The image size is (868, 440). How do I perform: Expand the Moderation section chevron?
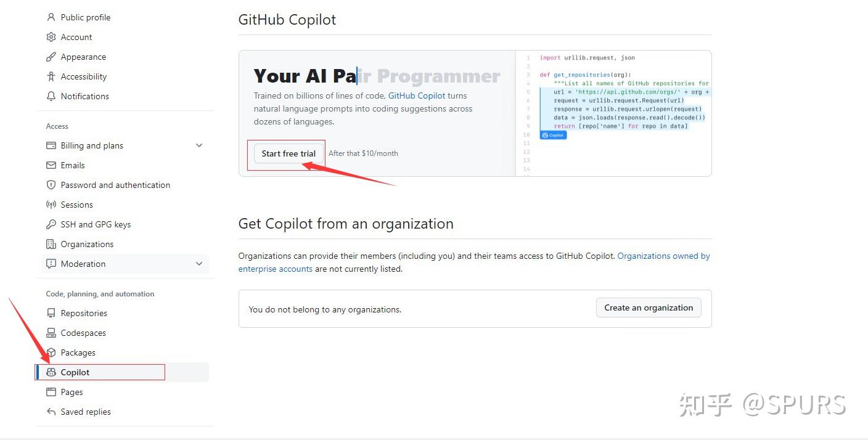(x=199, y=264)
